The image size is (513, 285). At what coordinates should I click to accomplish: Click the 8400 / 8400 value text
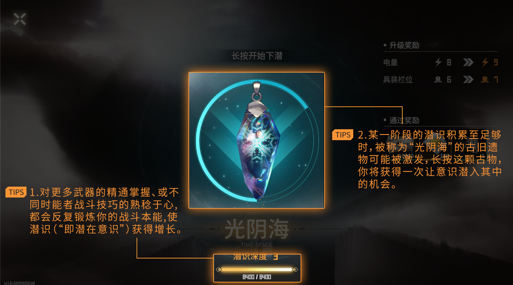tap(257, 277)
